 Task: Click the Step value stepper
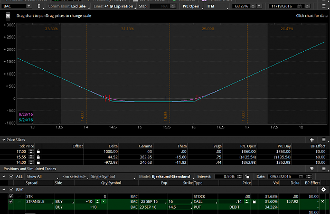coord(173,6)
